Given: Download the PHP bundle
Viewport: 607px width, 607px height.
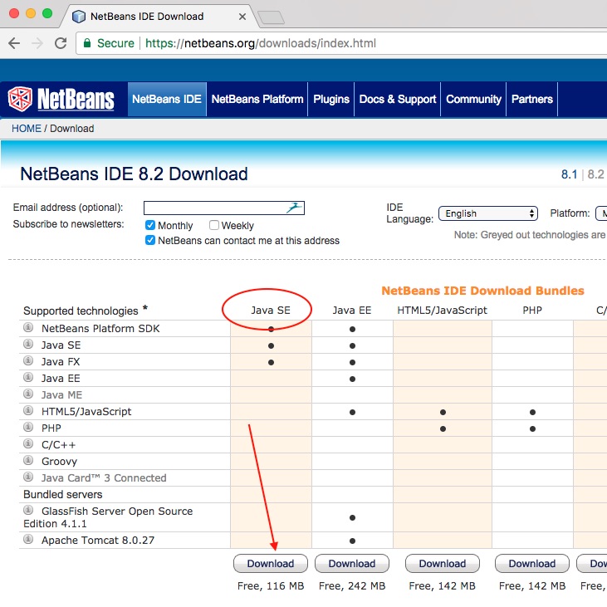Looking at the screenshot, I should (532, 564).
